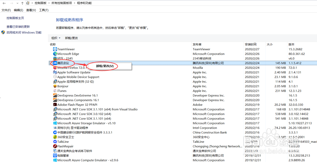Click the Microsoft Edge program icon
Screen dimensions: 317x162
(x=55, y=54)
